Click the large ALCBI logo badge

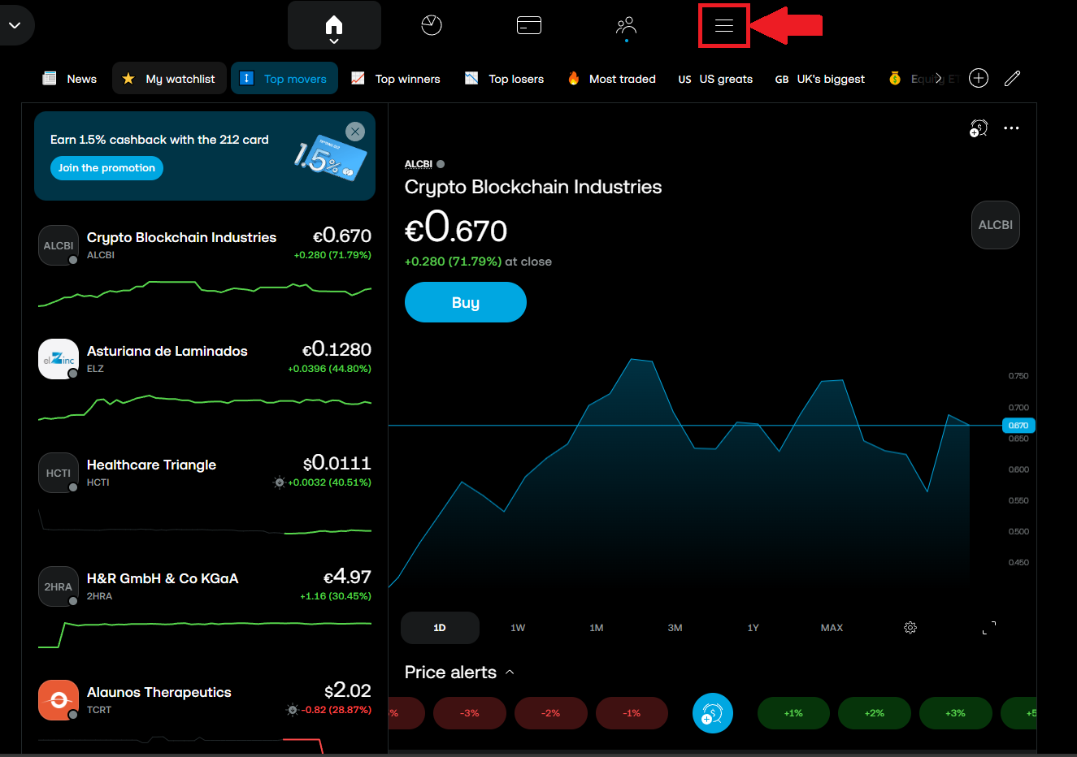996,225
